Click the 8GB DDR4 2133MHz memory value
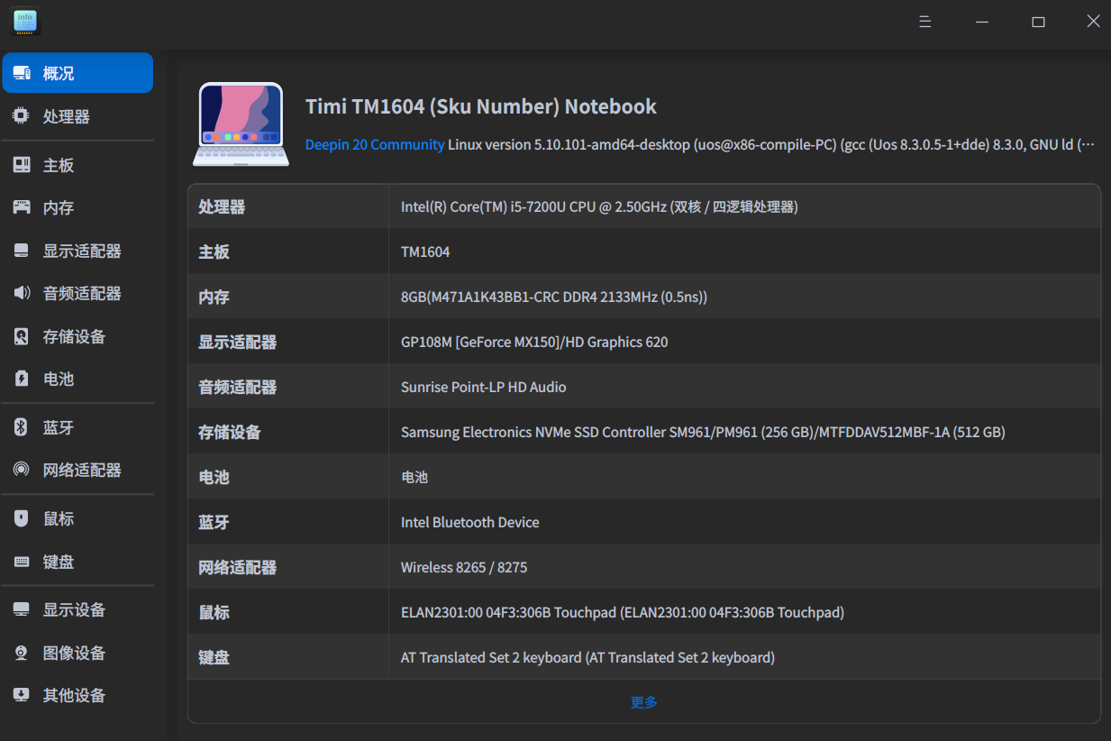 [554, 297]
